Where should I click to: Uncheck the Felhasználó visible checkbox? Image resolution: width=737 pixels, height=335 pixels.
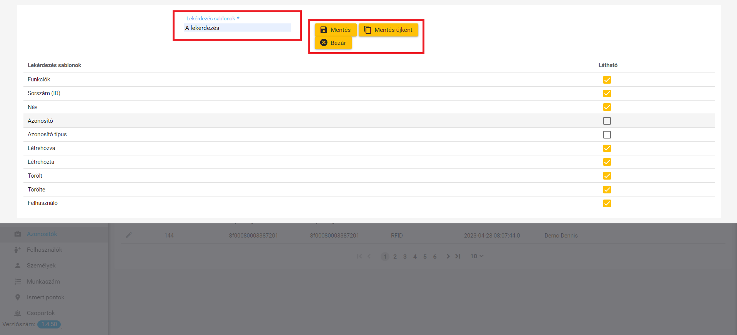607,203
